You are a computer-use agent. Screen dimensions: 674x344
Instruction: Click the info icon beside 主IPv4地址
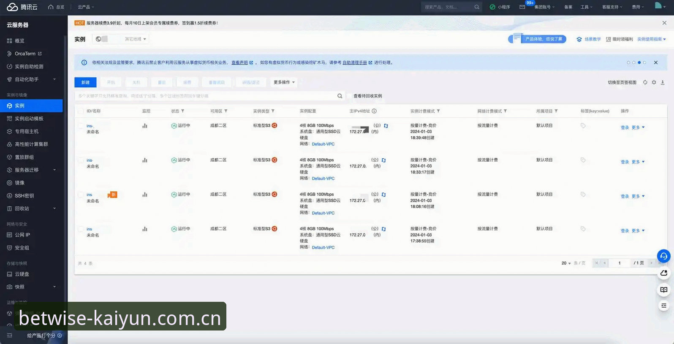pos(374,111)
